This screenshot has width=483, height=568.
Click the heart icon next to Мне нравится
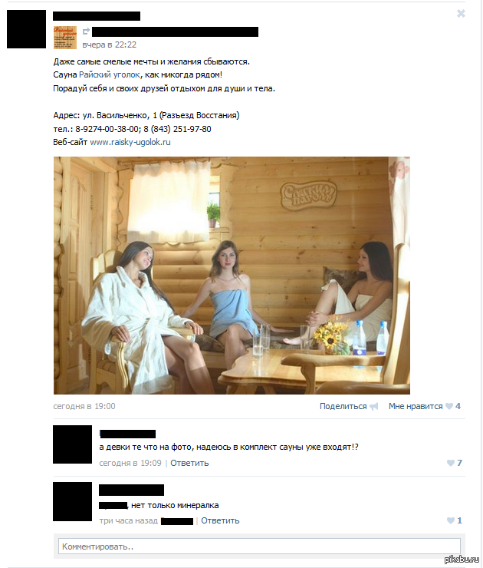[449, 406]
